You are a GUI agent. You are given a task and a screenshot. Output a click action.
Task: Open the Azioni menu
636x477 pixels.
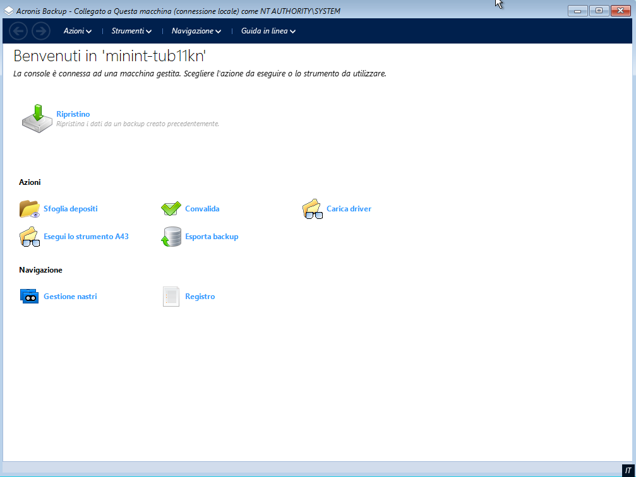pyautogui.click(x=78, y=31)
